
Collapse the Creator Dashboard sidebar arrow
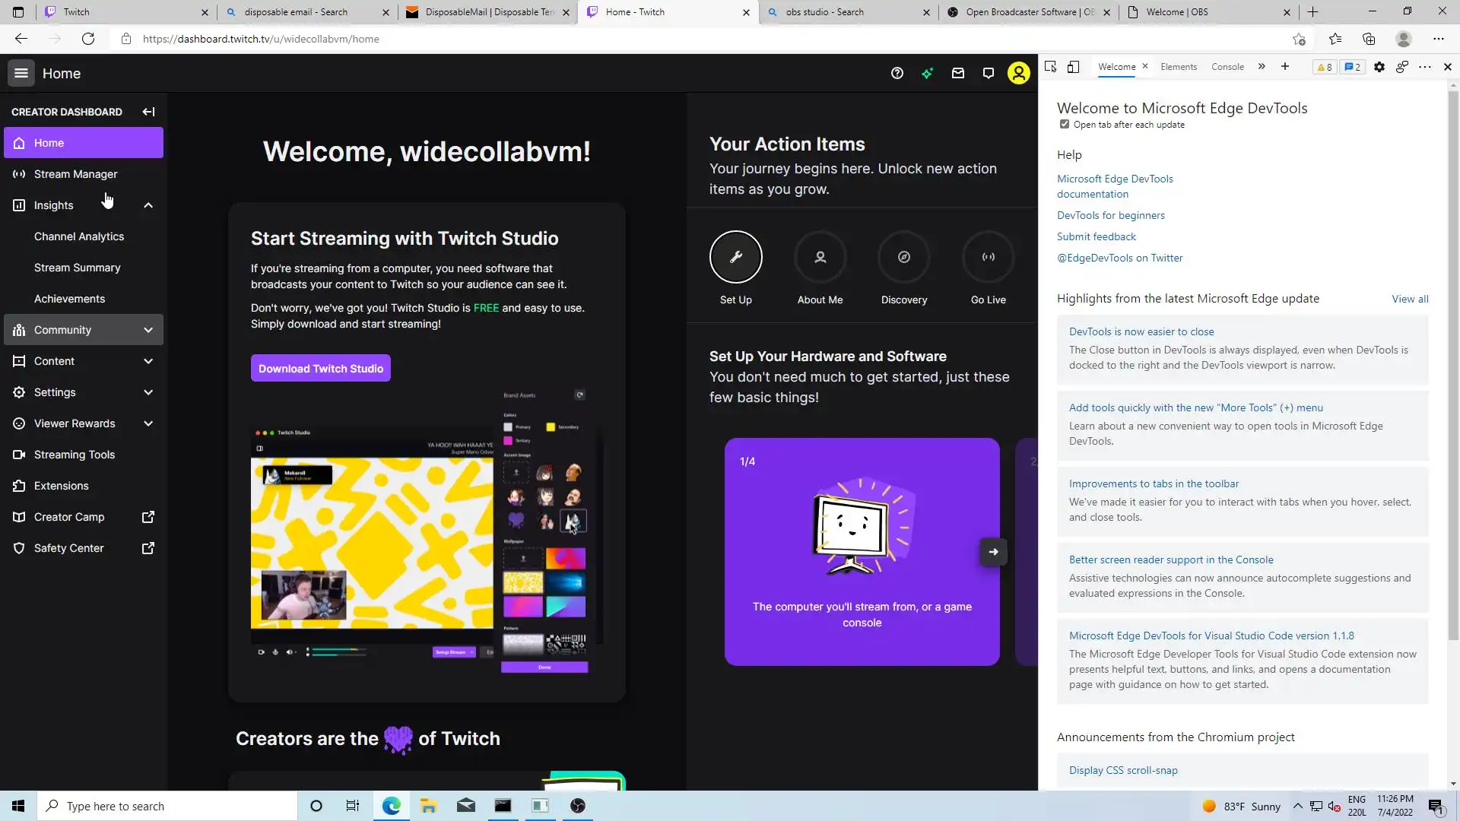[148, 112]
